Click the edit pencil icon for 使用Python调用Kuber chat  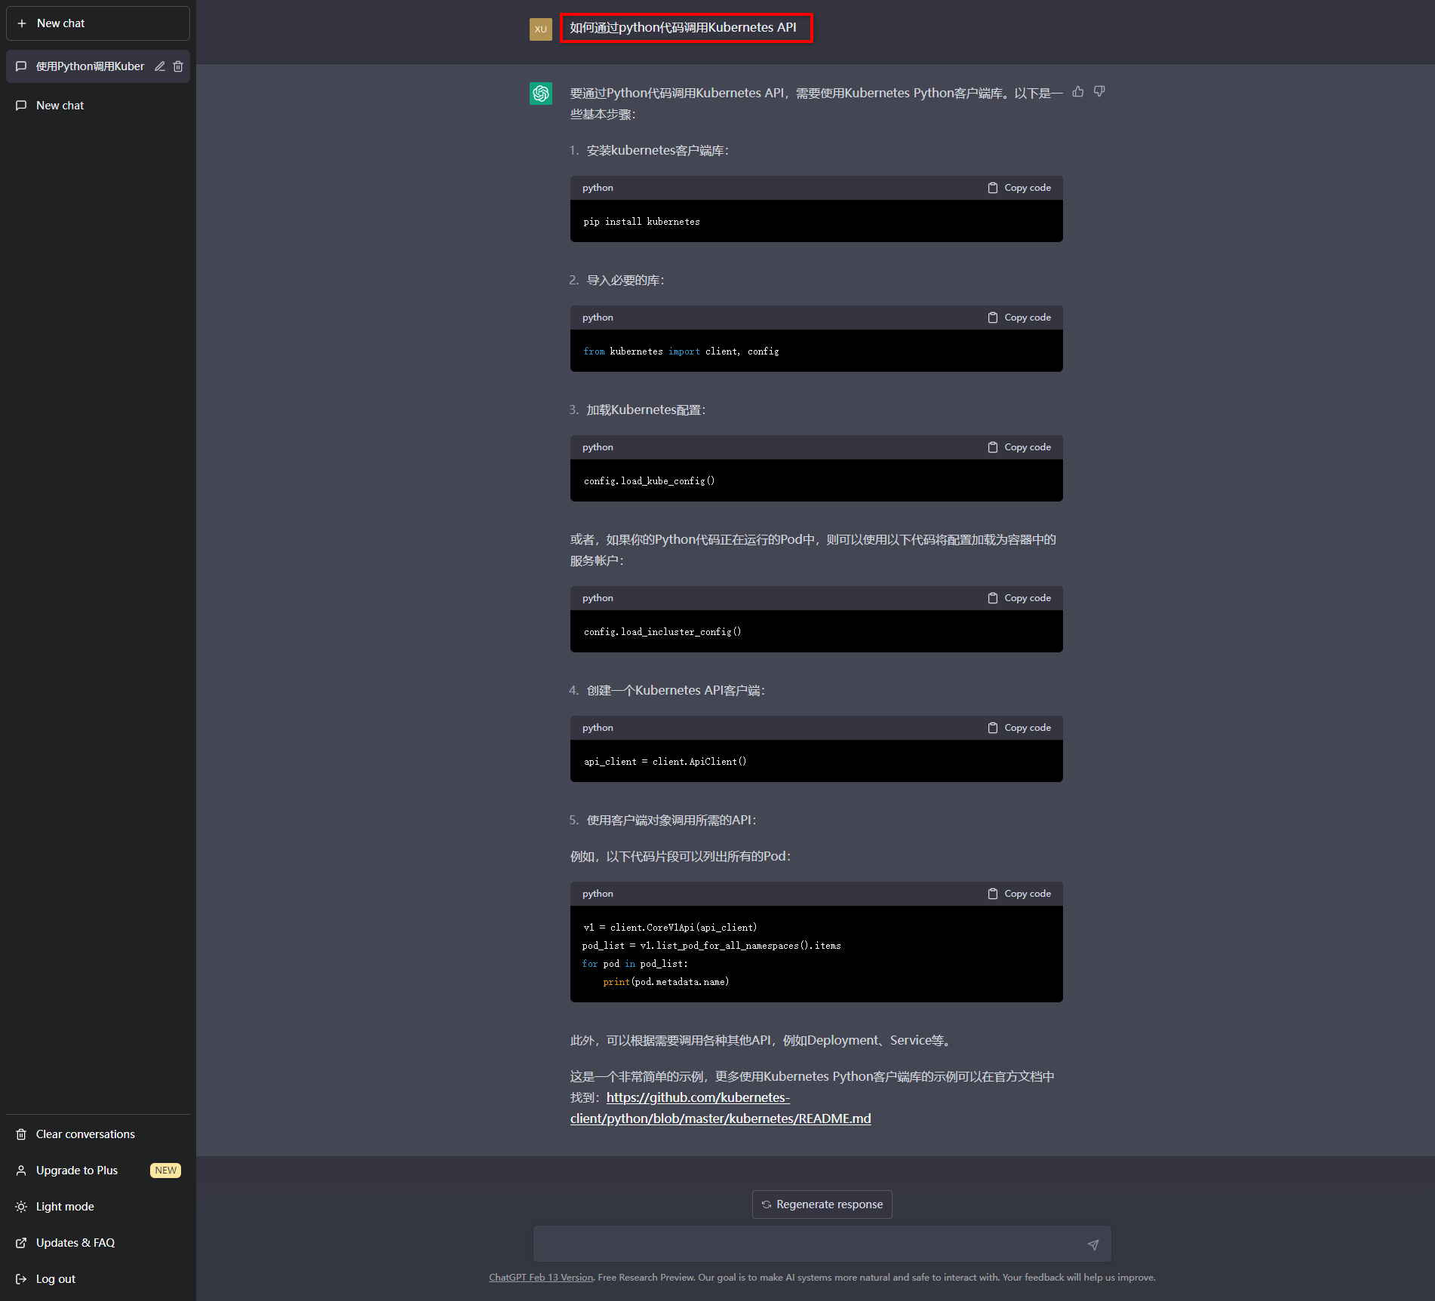tap(160, 66)
